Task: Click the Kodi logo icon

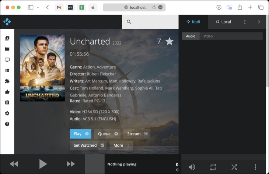Action: tap(7, 22)
